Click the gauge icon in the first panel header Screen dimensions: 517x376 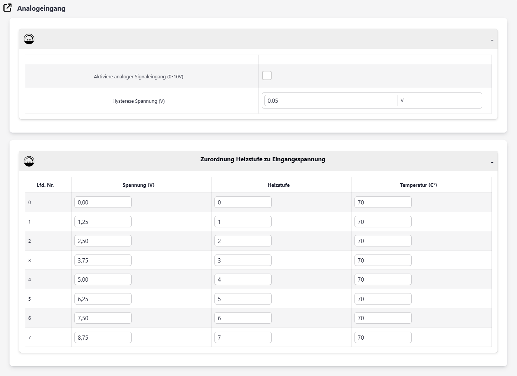29,39
